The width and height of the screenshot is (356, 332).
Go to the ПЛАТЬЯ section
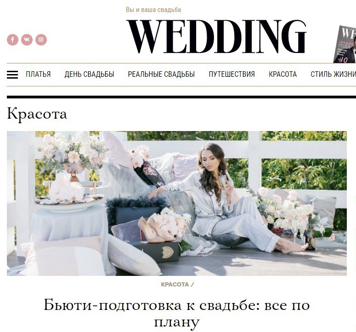(x=38, y=74)
